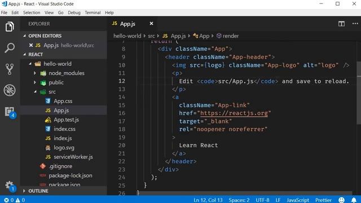Viewport: 361px width, 203px height.
Task: Open the Terminal menu
Action: pos(93,12)
